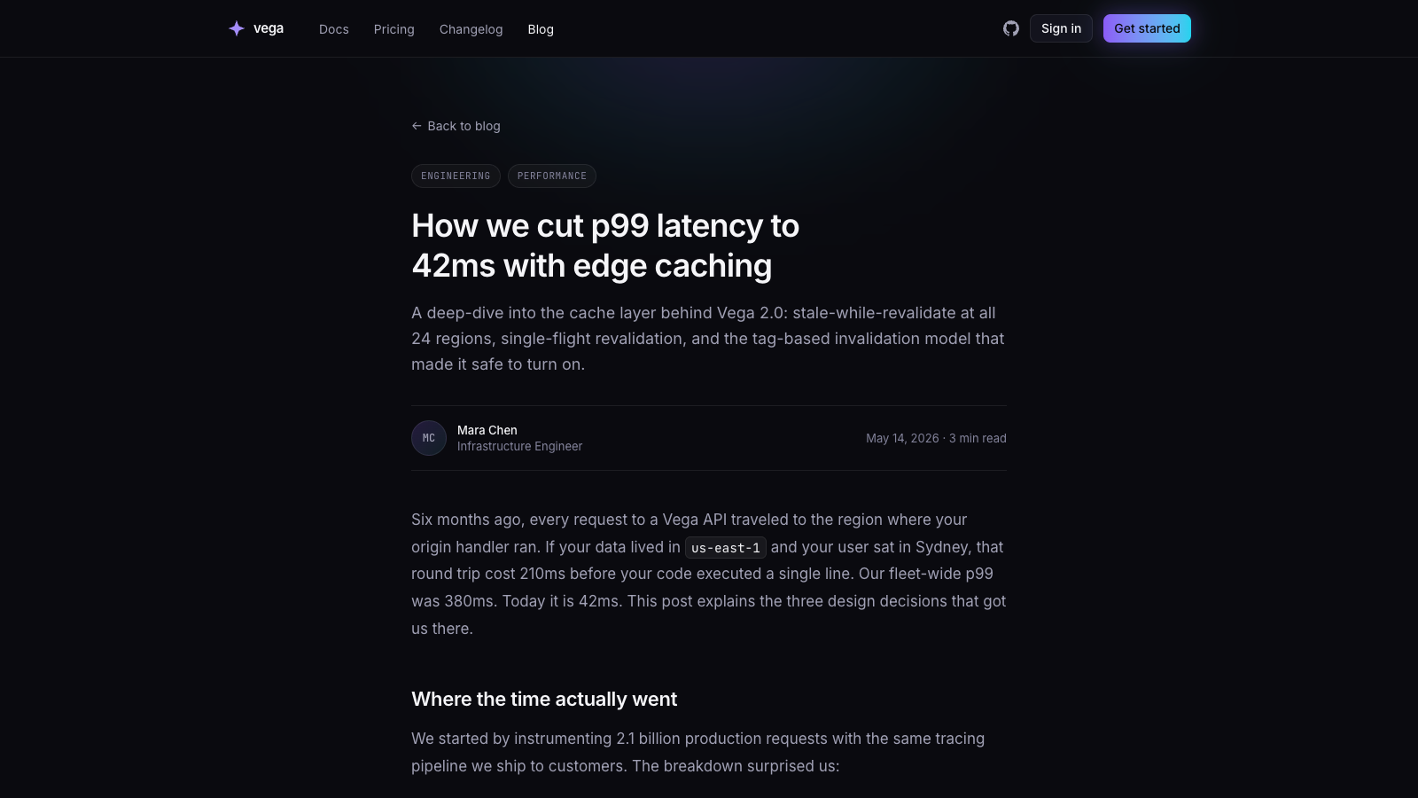This screenshot has height=798, width=1418.
Task: Click the Infrastructure Engineer role text
Action: tap(519, 446)
